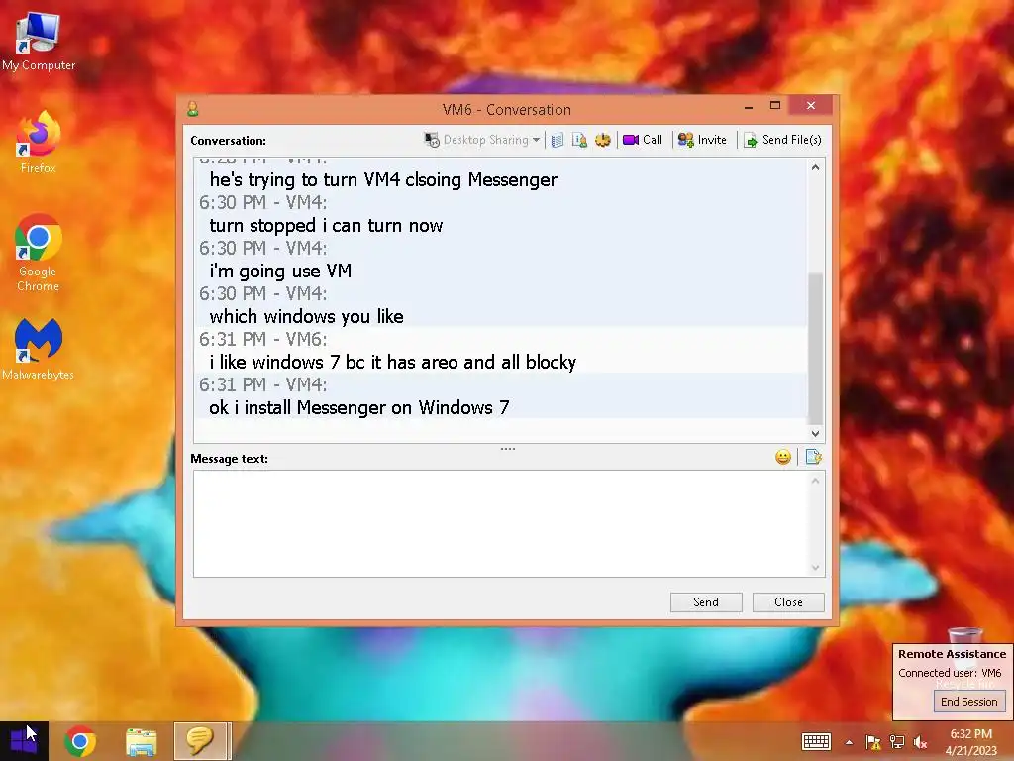Open Chrome from the taskbar
The height and width of the screenshot is (761, 1014).
tap(80, 741)
